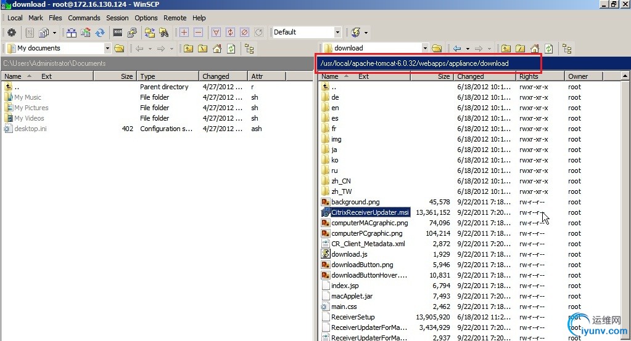
Task: Open remote Back history dropdown arrow
Action: pyautogui.click(x=467, y=49)
